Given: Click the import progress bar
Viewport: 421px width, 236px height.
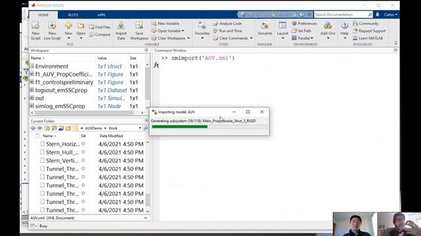Looking at the screenshot, I should tap(209, 127).
